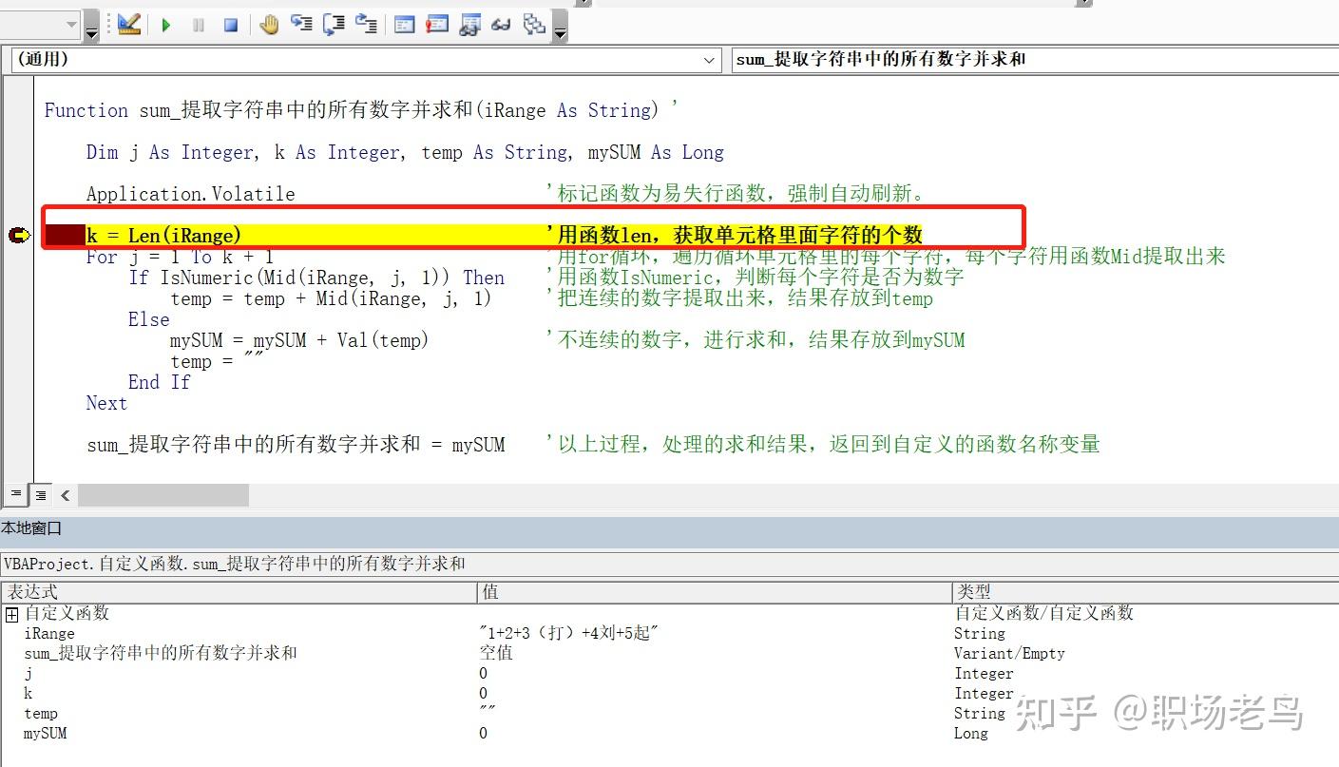This screenshot has height=767, width=1339.
Task: Click the code window horizontal scrollbar
Action: coord(162,494)
